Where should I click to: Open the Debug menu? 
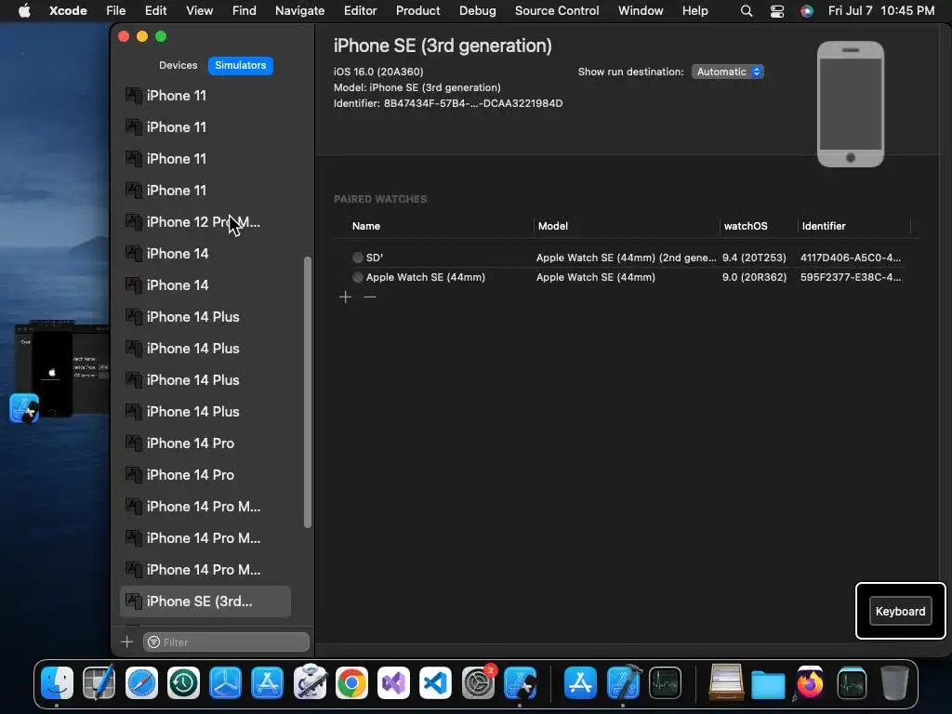pos(477,11)
